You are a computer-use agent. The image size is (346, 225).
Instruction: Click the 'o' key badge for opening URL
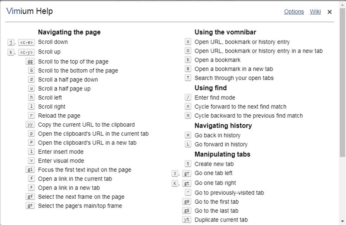click(x=188, y=42)
